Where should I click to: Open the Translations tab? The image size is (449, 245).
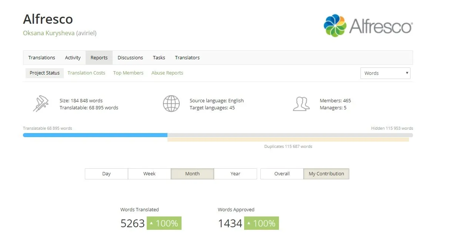[x=41, y=58]
